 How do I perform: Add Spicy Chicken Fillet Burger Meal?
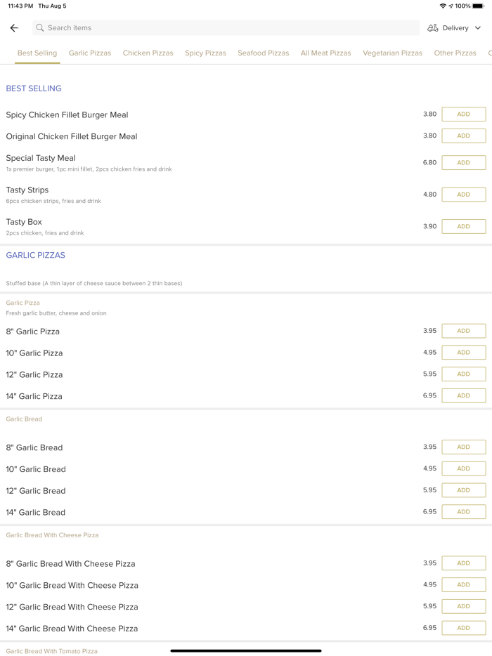coord(463,114)
